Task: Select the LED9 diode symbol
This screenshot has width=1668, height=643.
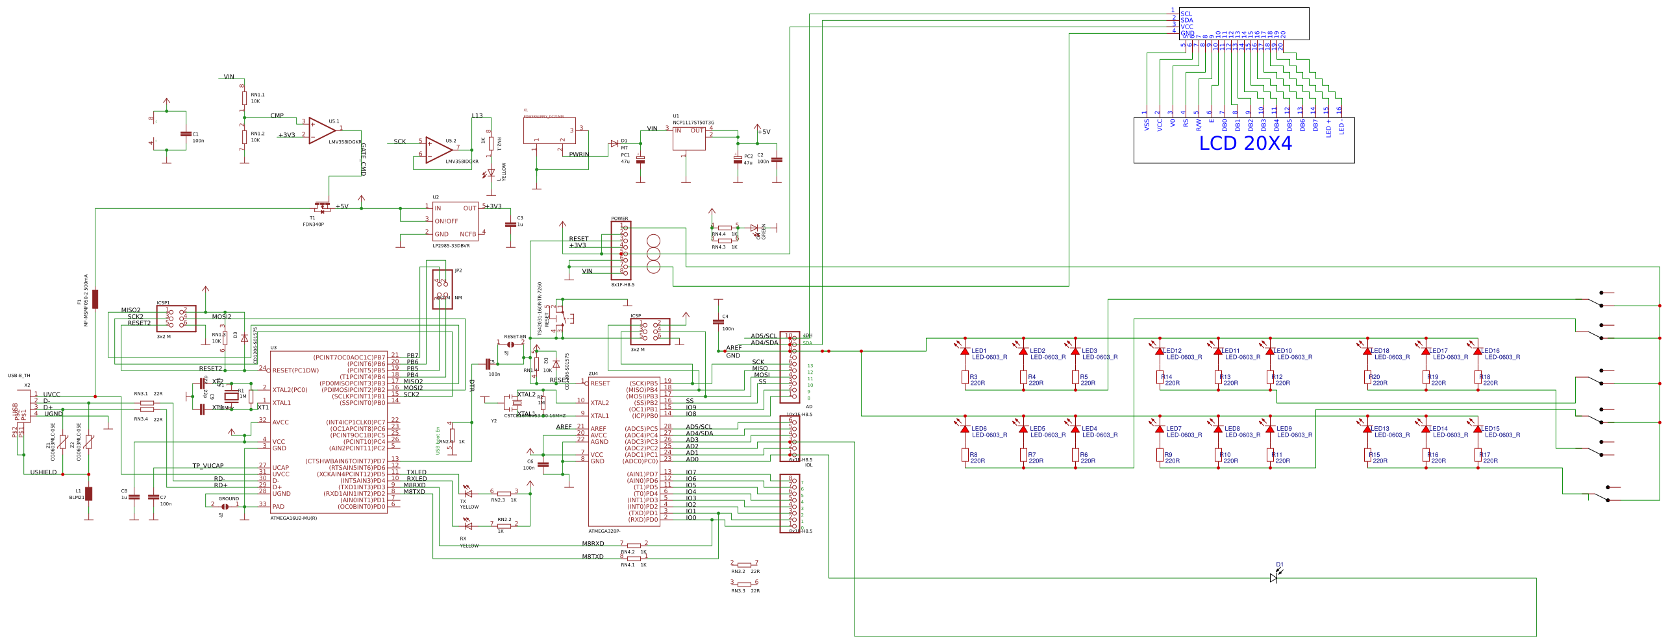Action: (1270, 429)
